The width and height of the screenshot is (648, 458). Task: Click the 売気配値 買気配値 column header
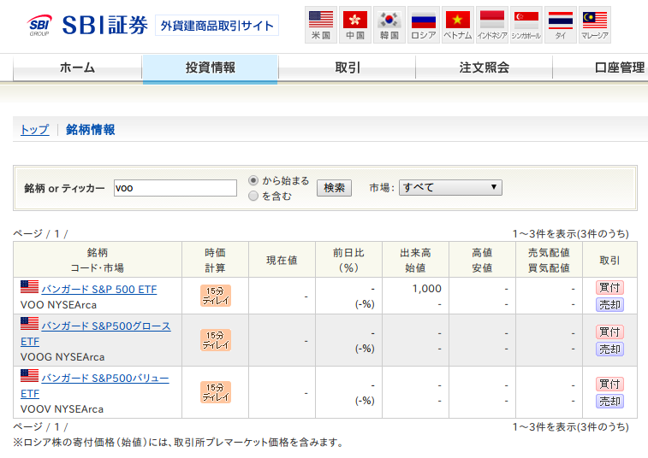[549, 260]
